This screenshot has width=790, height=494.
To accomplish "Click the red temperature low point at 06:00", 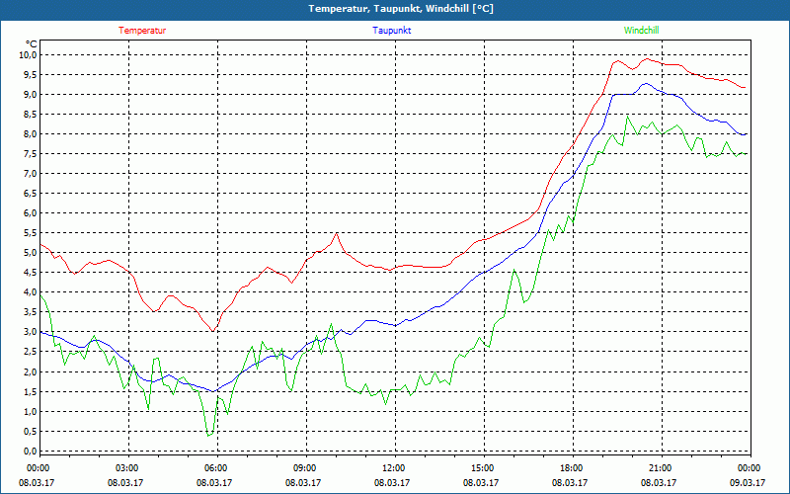I will click(214, 331).
